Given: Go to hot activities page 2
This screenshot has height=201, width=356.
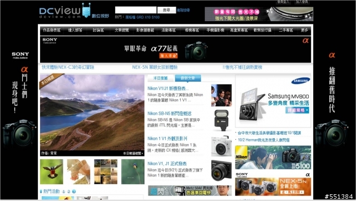Looking at the screenshot, I should [x=69, y=192].
